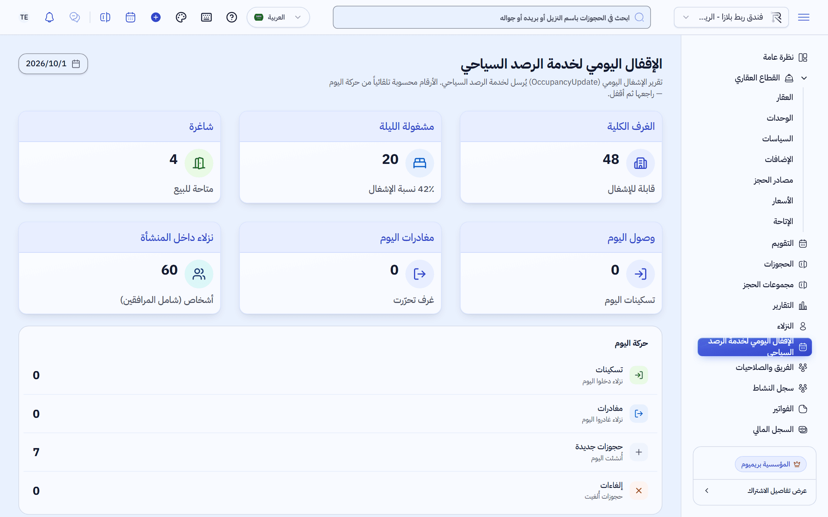Image resolution: width=828 pixels, height=517 pixels.
Task: Select الإقفال اليومي لخدمة الرصد السياحي item
Action: [x=755, y=347]
